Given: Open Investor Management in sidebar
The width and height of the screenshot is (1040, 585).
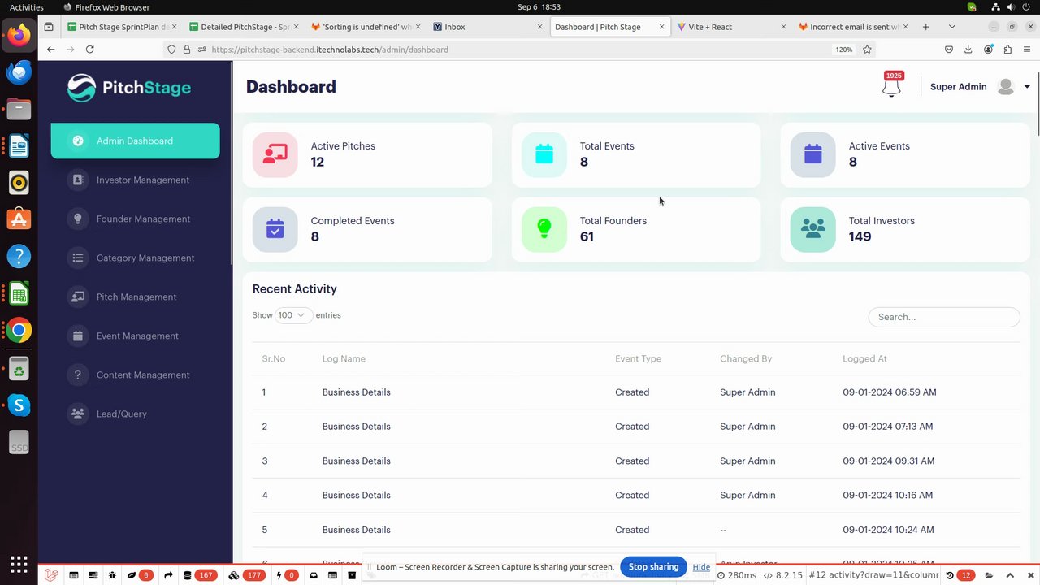Looking at the screenshot, I should tap(135, 180).
